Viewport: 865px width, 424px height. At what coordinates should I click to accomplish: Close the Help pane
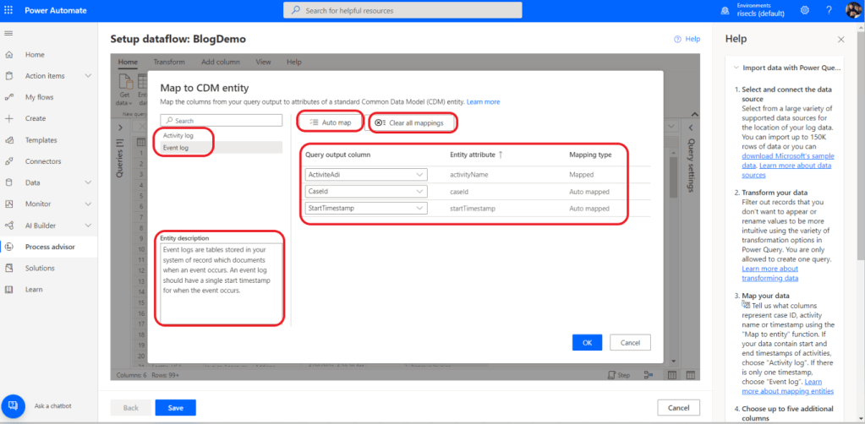pyautogui.click(x=840, y=40)
